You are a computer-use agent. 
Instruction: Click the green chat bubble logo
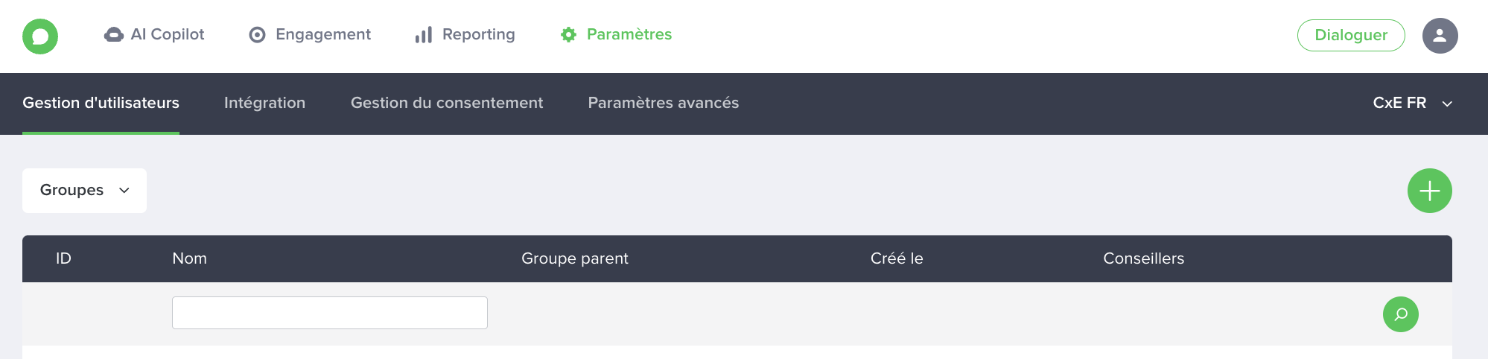(40, 36)
